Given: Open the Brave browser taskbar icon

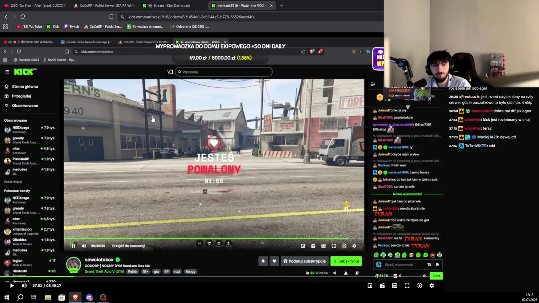Looking at the screenshot, I should click(75, 298).
